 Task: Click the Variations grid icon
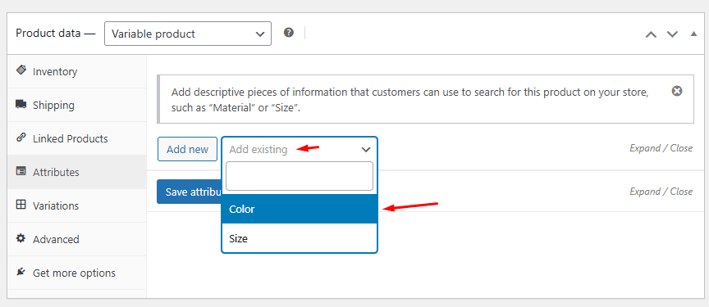21,205
